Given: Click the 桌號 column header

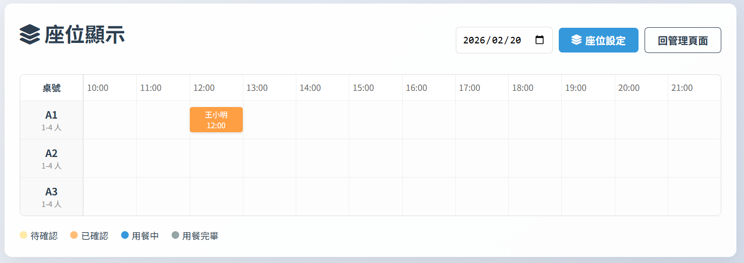Looking at the screenshot, I should tap(51, 88).
